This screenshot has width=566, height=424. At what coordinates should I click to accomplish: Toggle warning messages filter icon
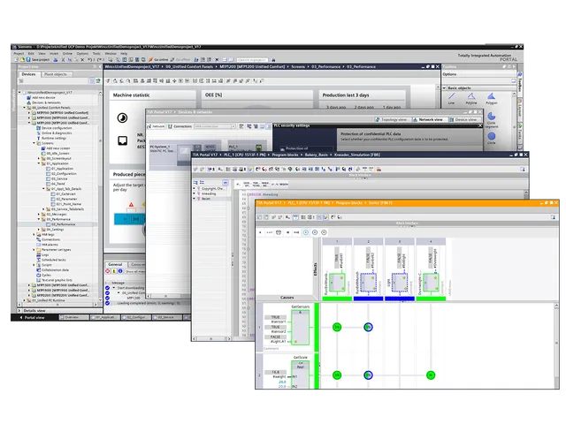pos(114,271)
